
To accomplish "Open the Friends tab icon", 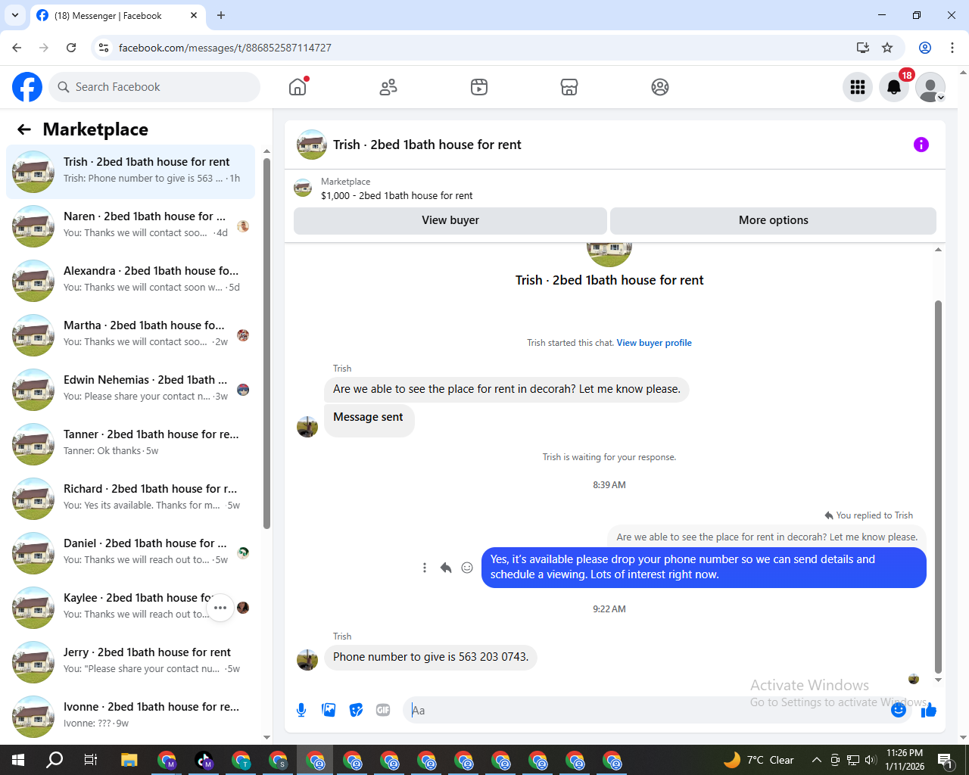I will point(388,87).
